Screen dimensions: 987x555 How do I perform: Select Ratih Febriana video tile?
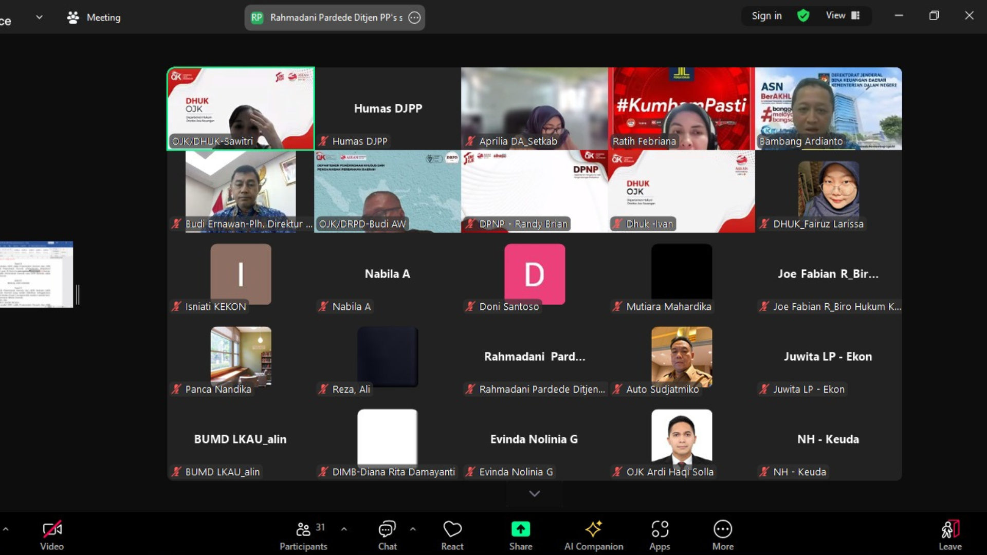tap(682, 108)
